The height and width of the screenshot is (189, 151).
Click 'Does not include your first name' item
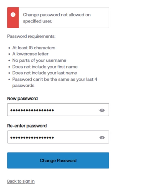click(x=45, y=67)
